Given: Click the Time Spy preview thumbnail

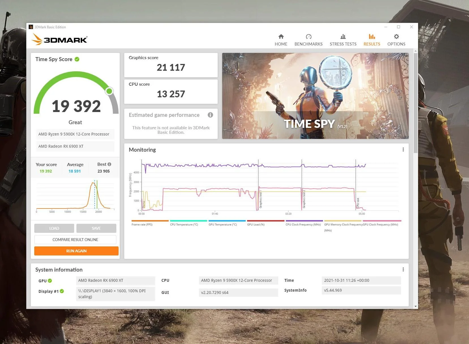Looking at the screenshot, I should tap(315, 96).
